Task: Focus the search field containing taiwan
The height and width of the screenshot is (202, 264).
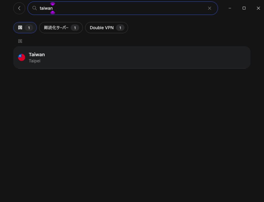Action: click(x=123, y=8)
